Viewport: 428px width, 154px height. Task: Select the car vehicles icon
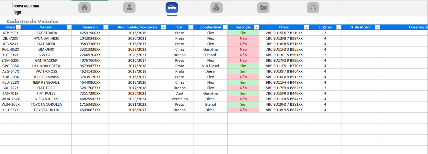point(172,8)
